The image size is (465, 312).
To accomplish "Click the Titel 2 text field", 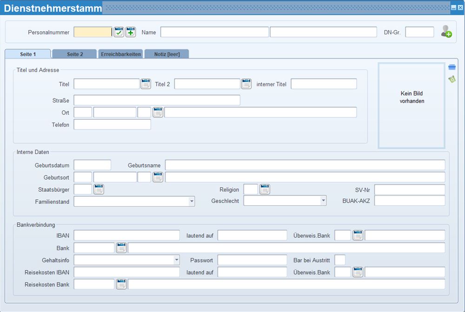I will click(207, 84).
